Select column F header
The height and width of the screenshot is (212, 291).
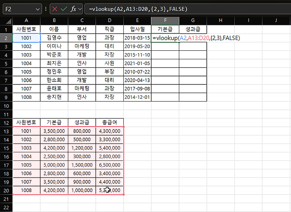[165, 21]
